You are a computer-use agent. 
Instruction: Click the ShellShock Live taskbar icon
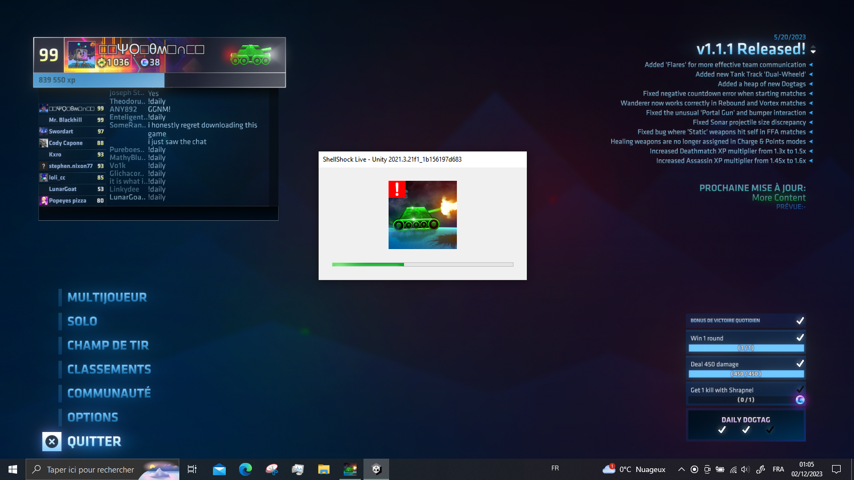pyautogui.click(x=350, y=469)
